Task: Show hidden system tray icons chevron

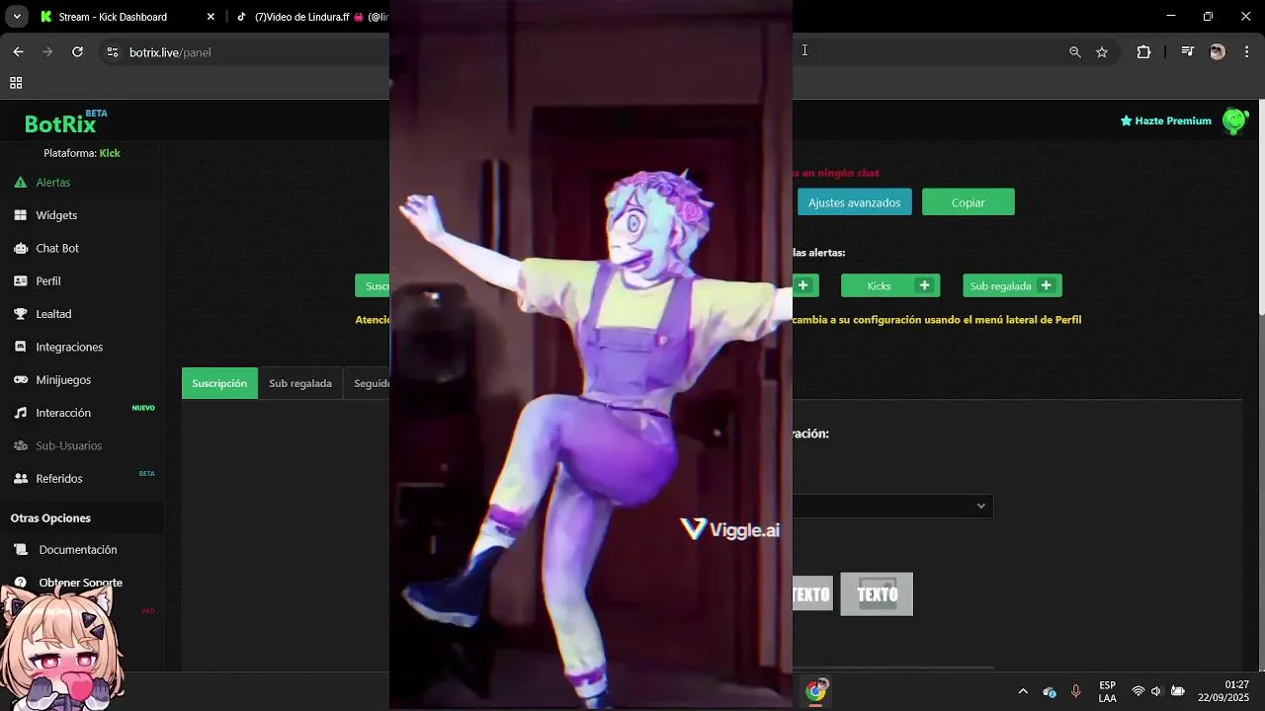Action: click(1023, 691)
